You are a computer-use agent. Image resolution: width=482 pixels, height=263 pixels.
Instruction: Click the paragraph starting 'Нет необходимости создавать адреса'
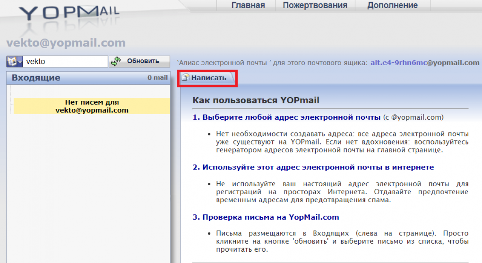[x=342, y=142]
